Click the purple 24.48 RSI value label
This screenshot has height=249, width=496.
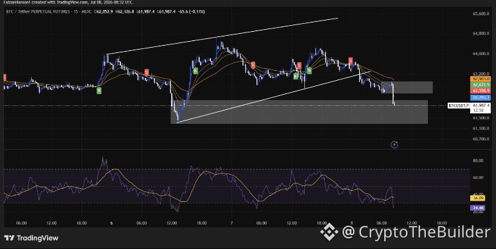[x=477, y=208]
